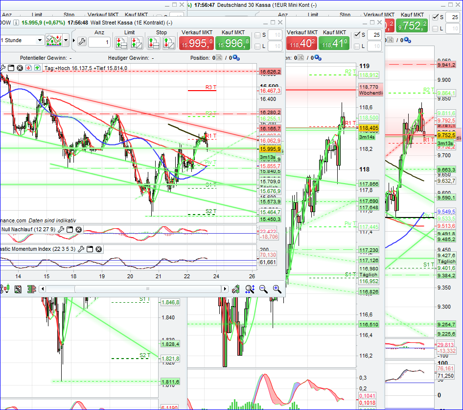
Task: Open the Wall Street chart settings wrench
Action: point(82,41)
